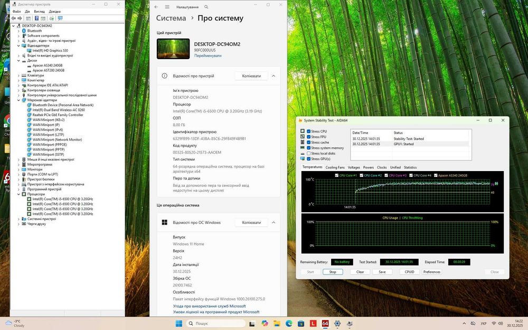Open Wi-Fi network flyout in system tray
The width and height of the screenshot is (528, 330).
click(494, 323)
